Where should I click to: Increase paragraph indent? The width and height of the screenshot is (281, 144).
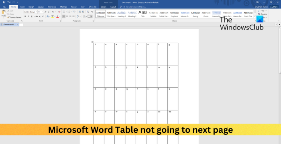click(x=83, y=12)
